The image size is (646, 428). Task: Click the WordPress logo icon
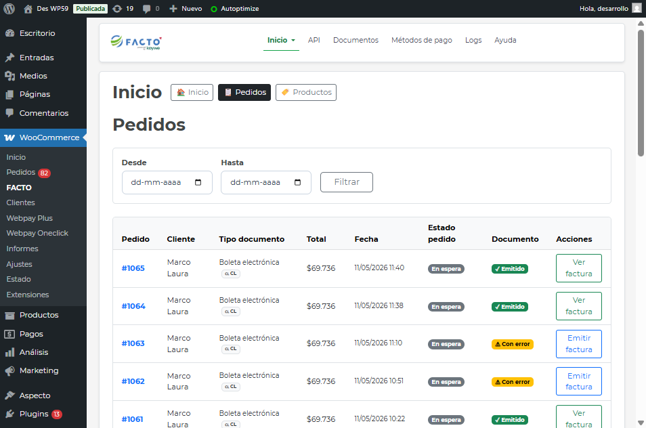(x=9, y=8)
